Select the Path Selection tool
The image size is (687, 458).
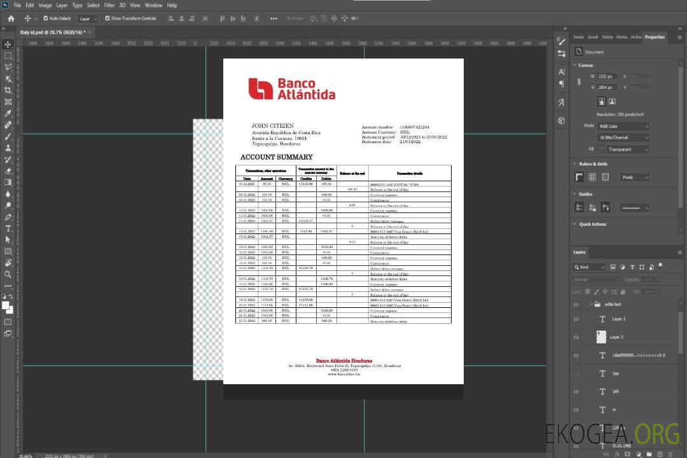pos(8,240)
